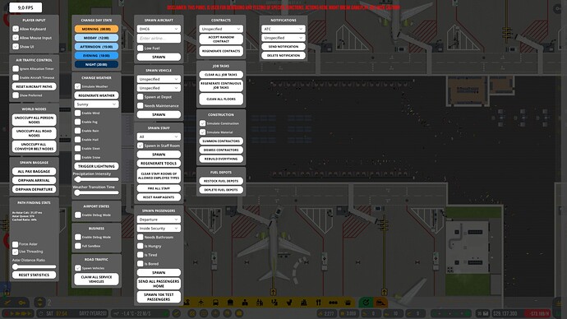Click the Spawn button under Spawn Aircraft
Viewport: 567px width, 319px height.
(159, 57)
